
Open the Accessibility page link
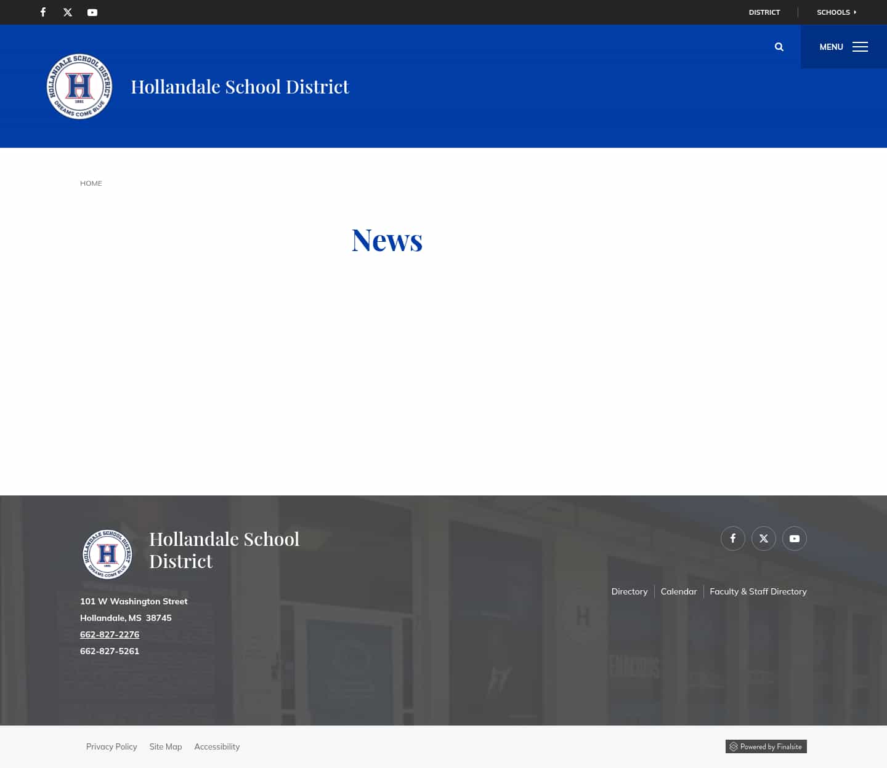click(x=217, y=746)
